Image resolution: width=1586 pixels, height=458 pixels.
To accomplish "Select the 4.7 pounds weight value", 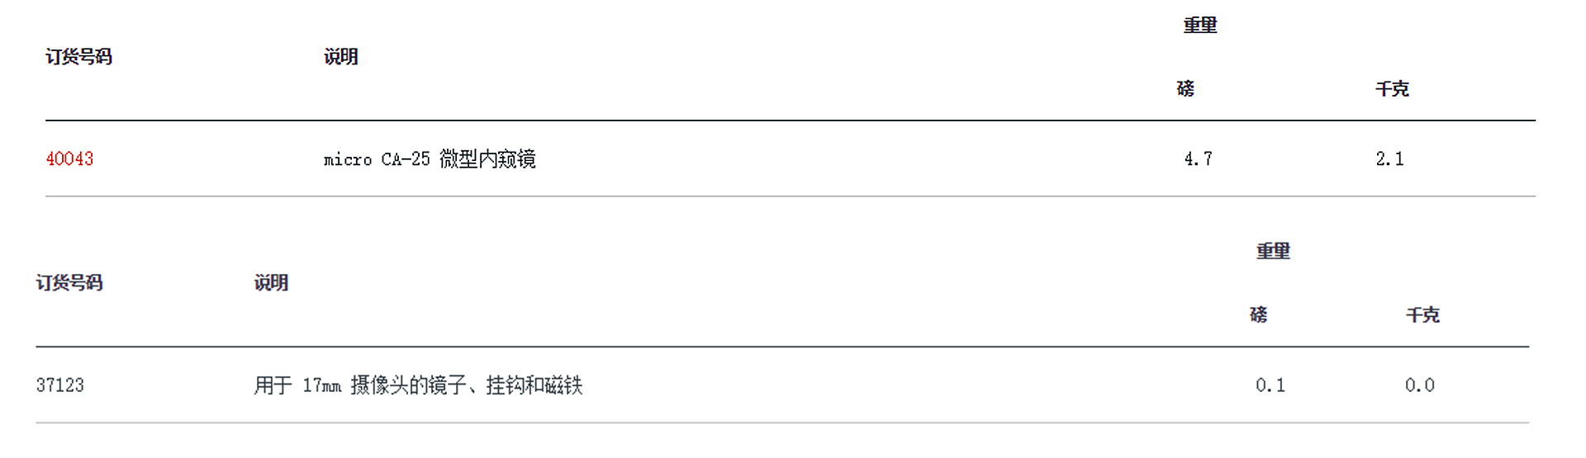I will [1198, 158].
